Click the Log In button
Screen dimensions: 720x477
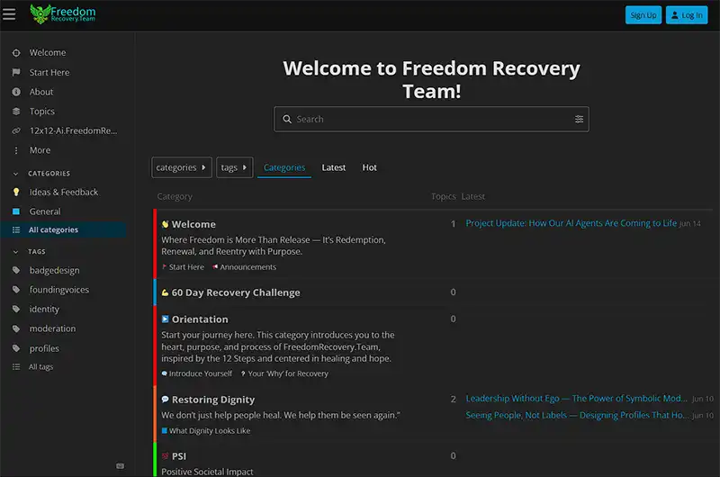point(687,15)
